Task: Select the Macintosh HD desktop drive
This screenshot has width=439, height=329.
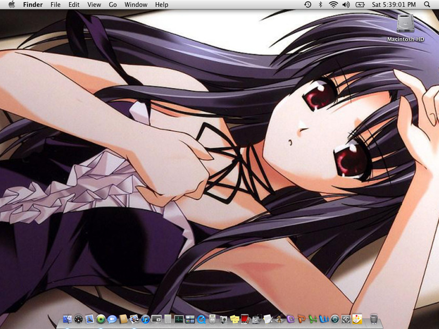Action: 406,28
